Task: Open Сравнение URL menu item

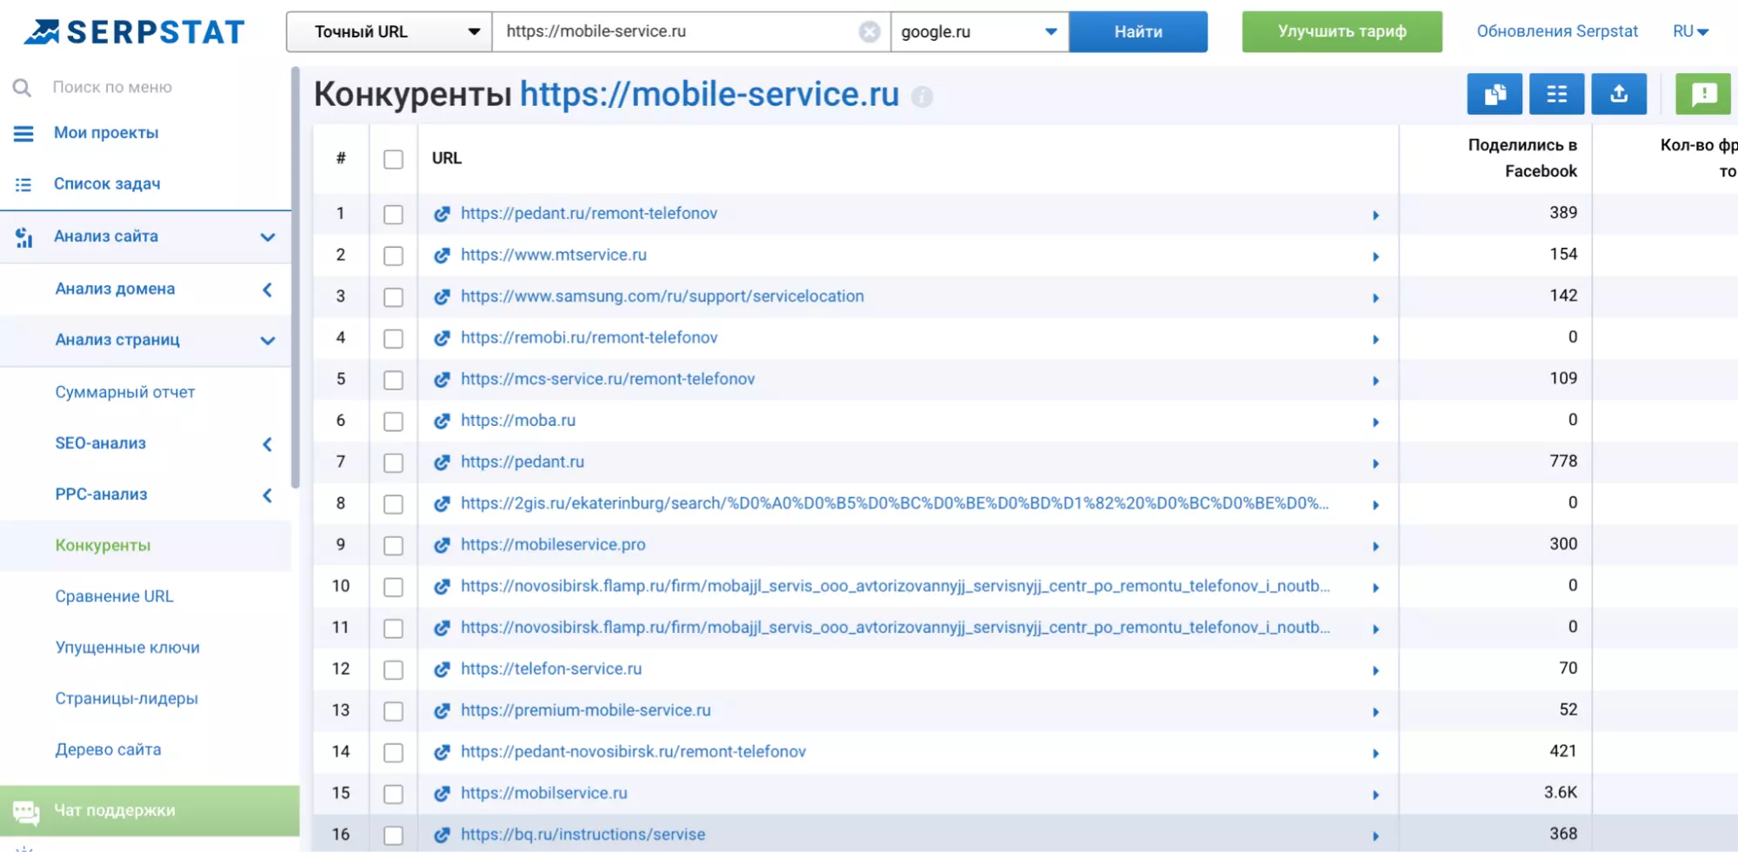Action: click(x=114, y=596)
